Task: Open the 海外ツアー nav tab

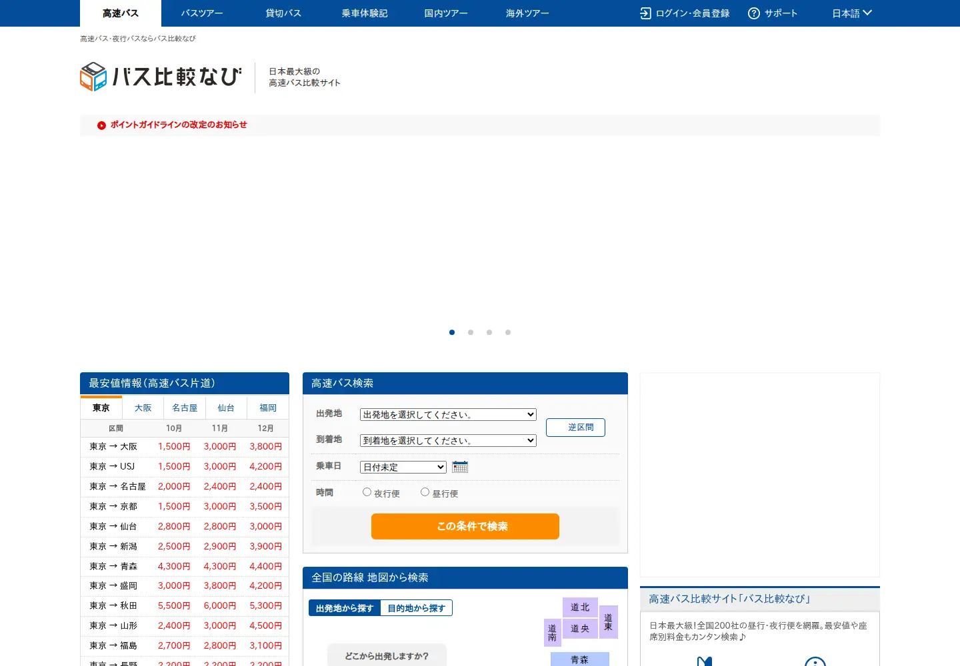Action: (527, 13)
